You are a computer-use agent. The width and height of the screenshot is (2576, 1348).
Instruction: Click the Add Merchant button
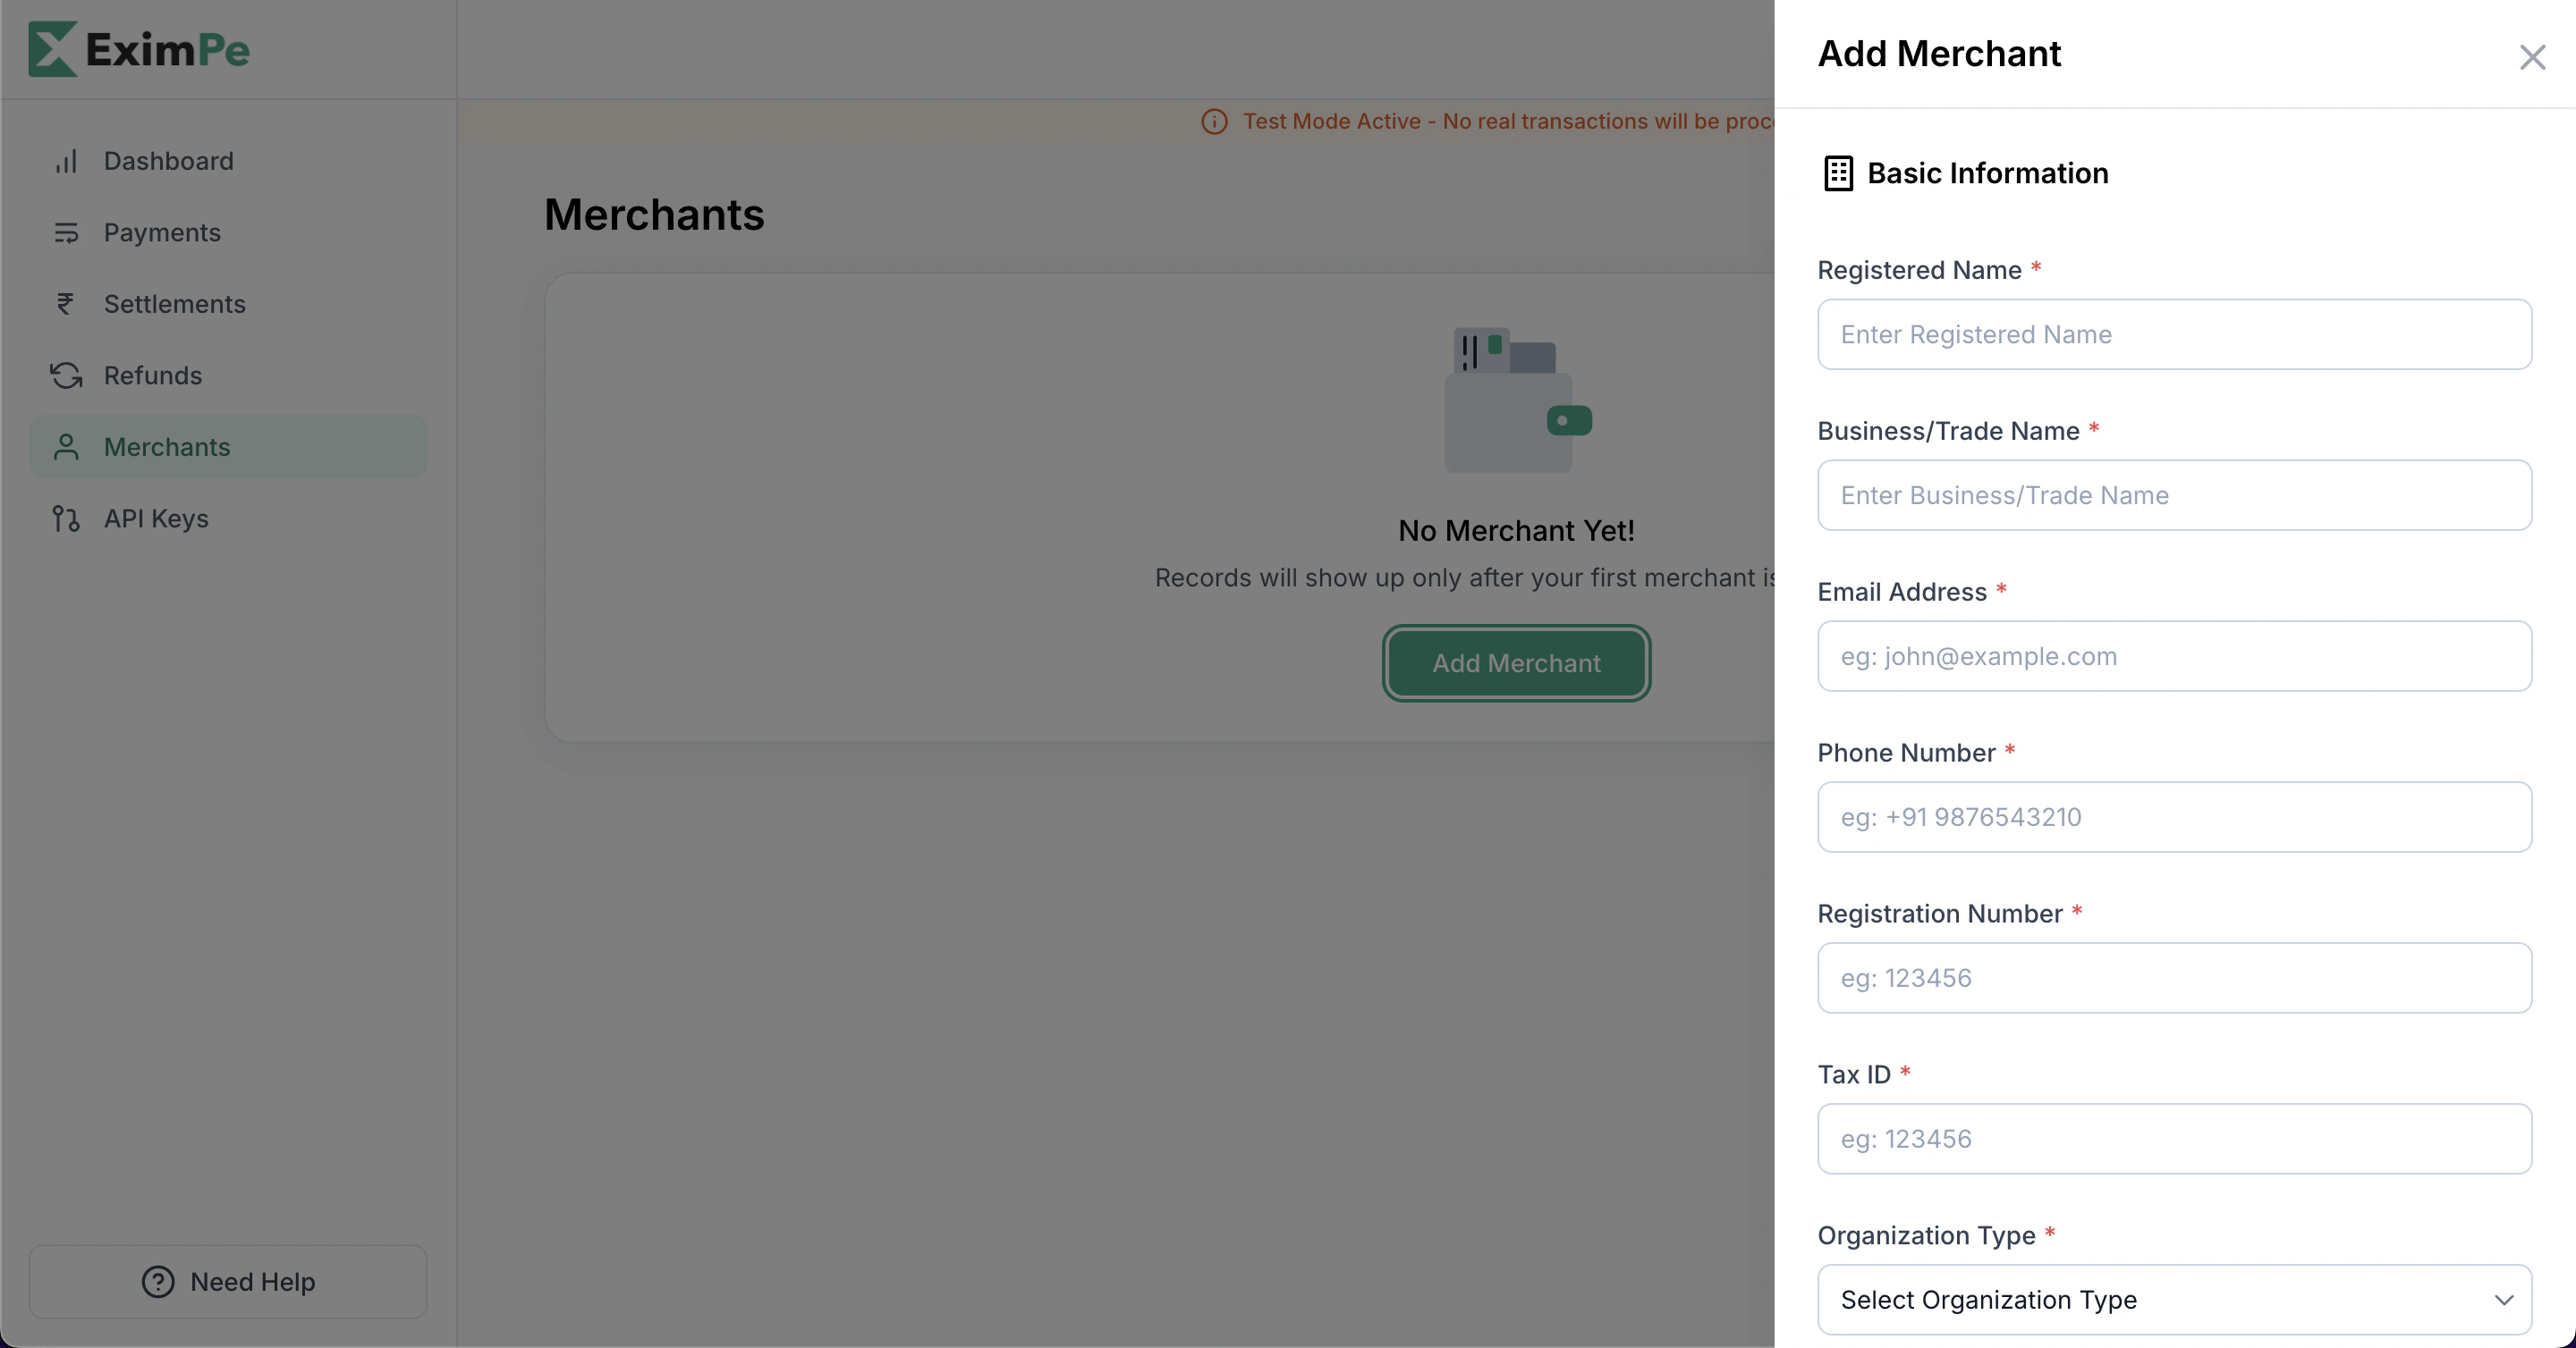pyautogui.click(x=1515, y=662)
